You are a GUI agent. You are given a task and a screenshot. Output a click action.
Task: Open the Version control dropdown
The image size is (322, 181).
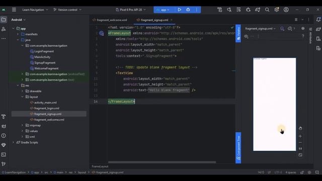click(67, 10)
